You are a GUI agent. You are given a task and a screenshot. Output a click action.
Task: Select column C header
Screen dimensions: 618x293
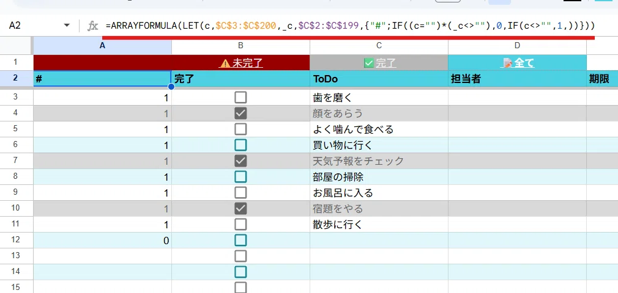tap(379, 46)
